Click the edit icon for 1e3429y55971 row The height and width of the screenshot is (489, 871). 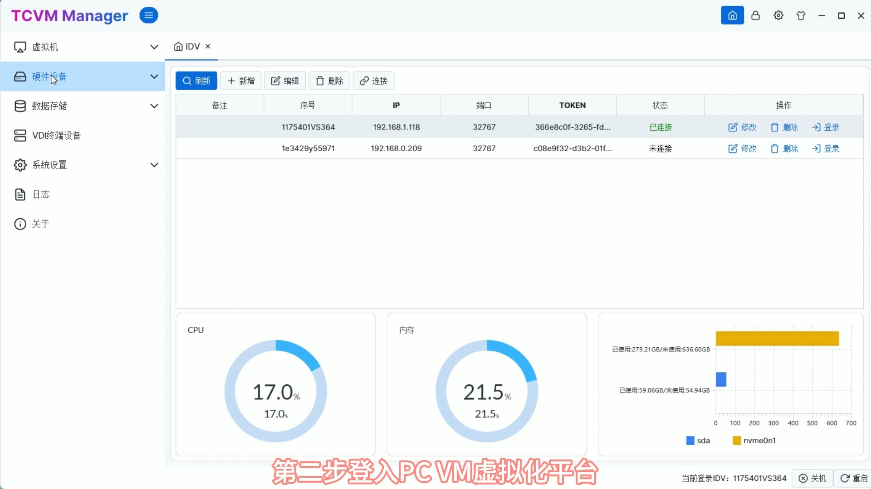point(733,149)
